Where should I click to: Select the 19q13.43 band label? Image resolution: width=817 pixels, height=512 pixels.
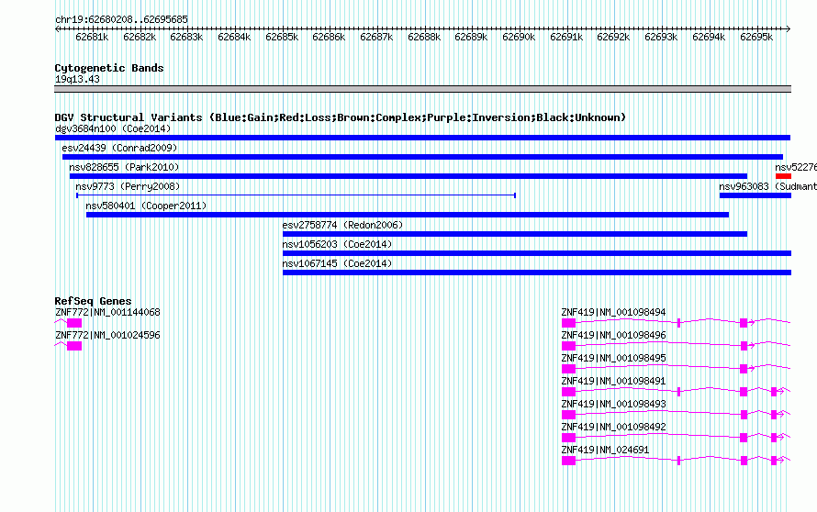click(x=77, y=79)
